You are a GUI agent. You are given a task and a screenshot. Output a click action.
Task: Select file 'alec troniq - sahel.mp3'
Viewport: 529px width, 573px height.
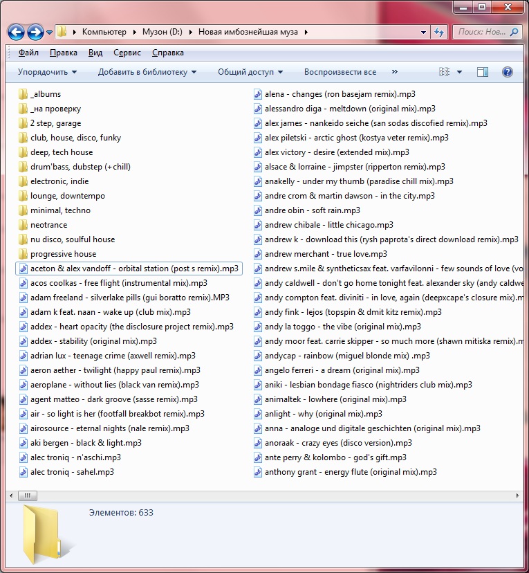point(72,472)
